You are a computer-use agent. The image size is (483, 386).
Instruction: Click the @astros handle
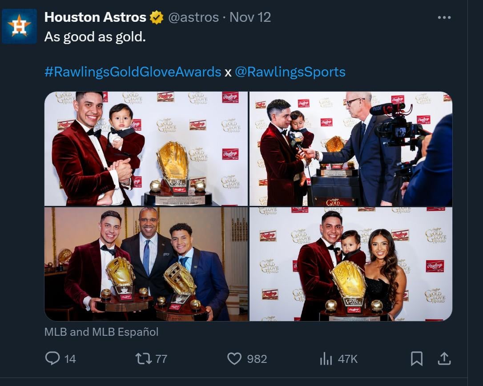pos(193,17)
